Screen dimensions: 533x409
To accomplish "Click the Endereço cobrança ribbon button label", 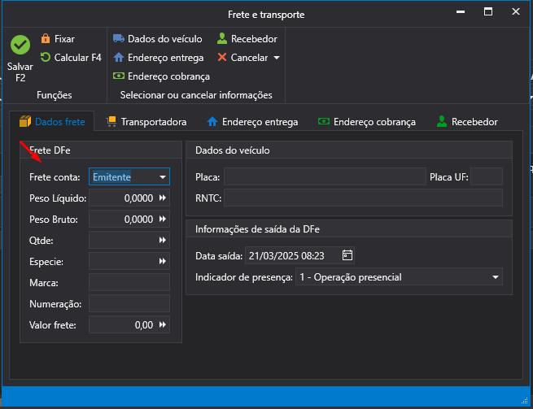I will [168, 76].
